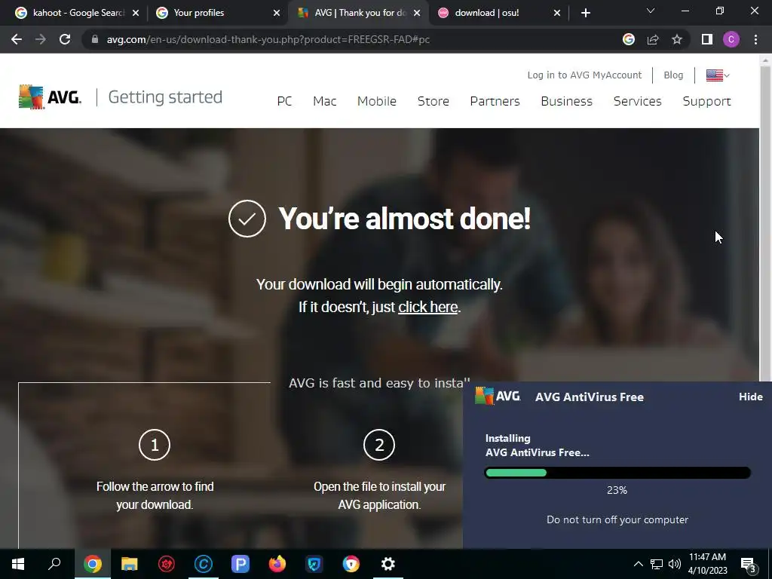Image resolution: width=772 pixels, height=579 pixels.
Task: Go forward in browser history
Action: pos(41,39)
